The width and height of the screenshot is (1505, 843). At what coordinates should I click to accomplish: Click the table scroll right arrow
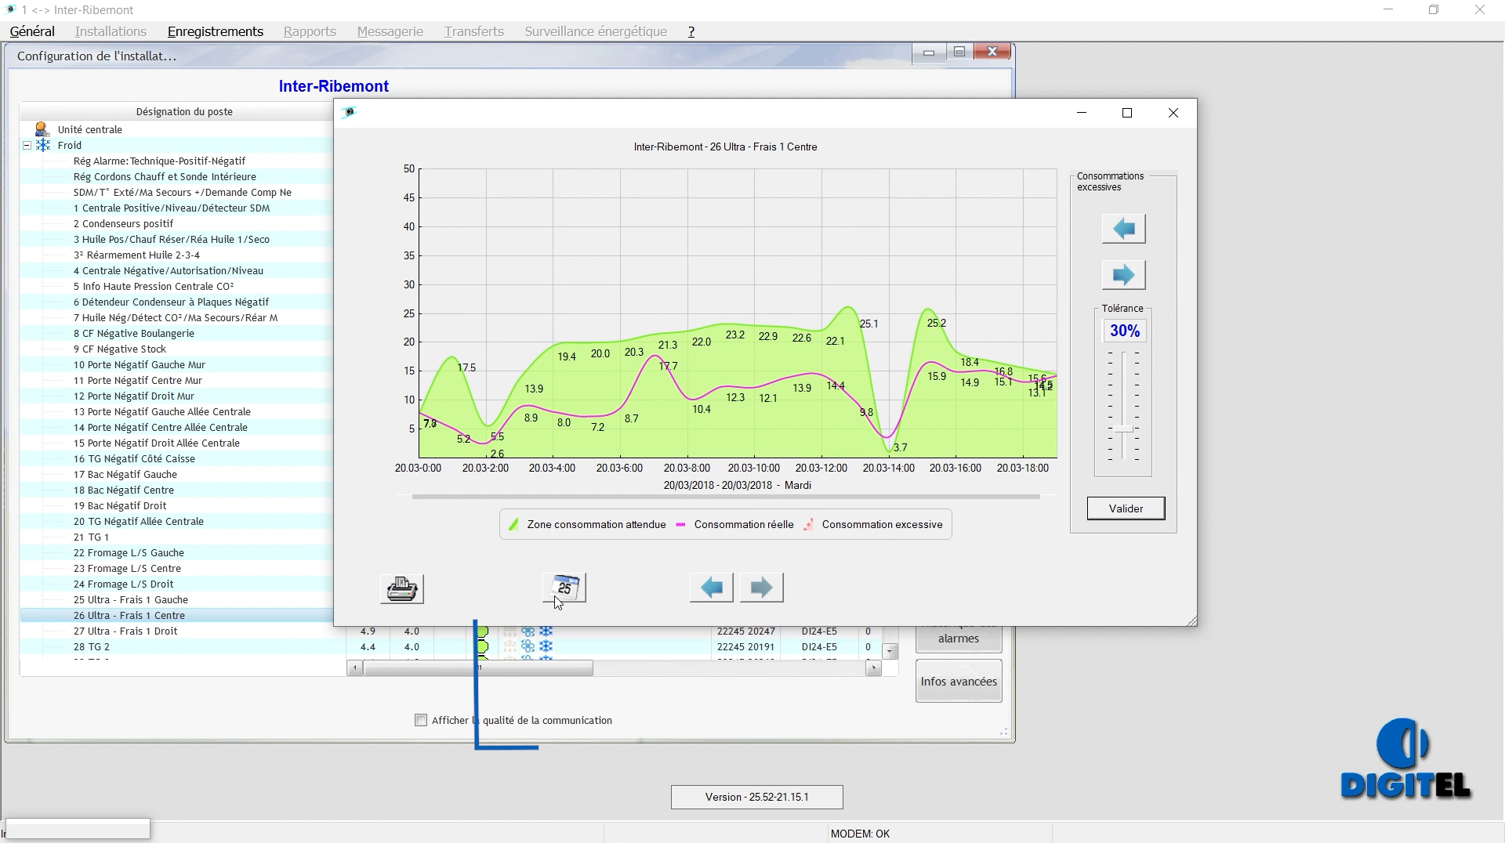coord(874,668)
